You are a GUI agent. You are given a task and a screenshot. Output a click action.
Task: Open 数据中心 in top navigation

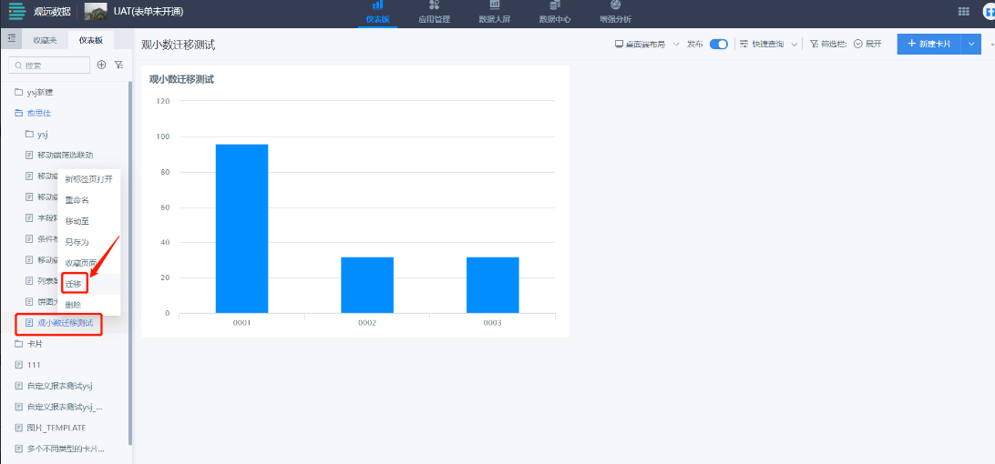554,12
